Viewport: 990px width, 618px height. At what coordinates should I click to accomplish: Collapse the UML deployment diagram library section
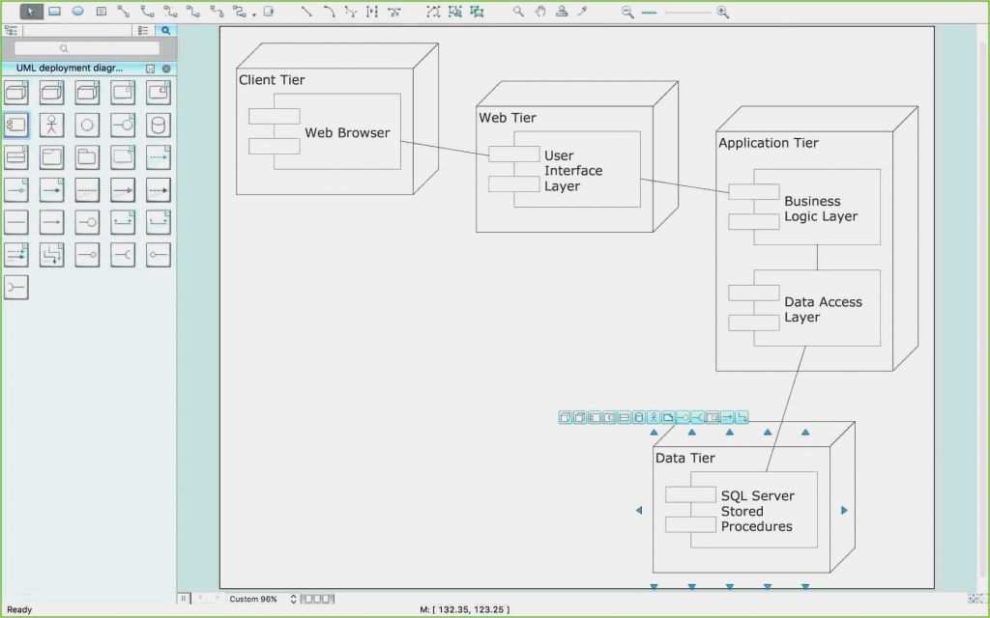165,68
